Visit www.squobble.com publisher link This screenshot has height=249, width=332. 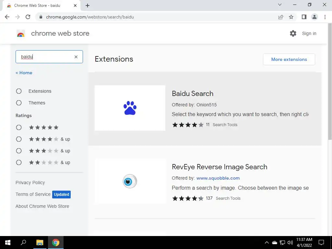pyautogui.click(x=218, y=178)
